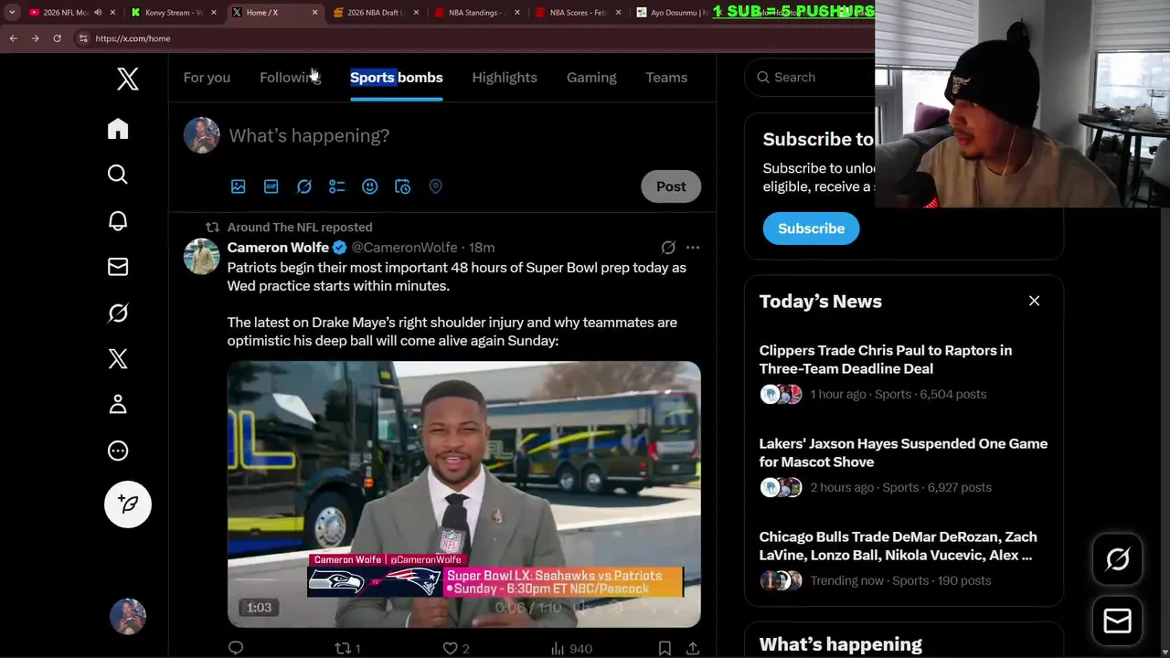Screen dimensions: 1170x658
Task: Repost the Cameron Wolfe post
Action: point(347,648)
